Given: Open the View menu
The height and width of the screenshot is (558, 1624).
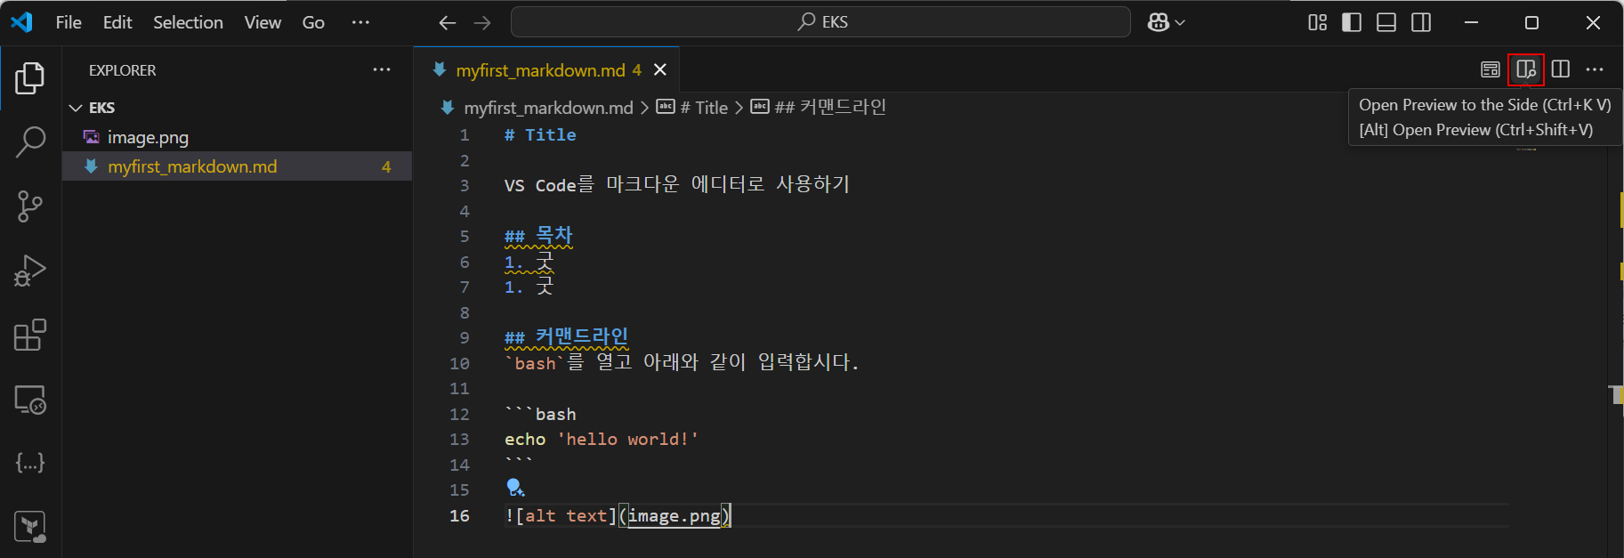Looking at the screenshot, I should tap(263, 22).
